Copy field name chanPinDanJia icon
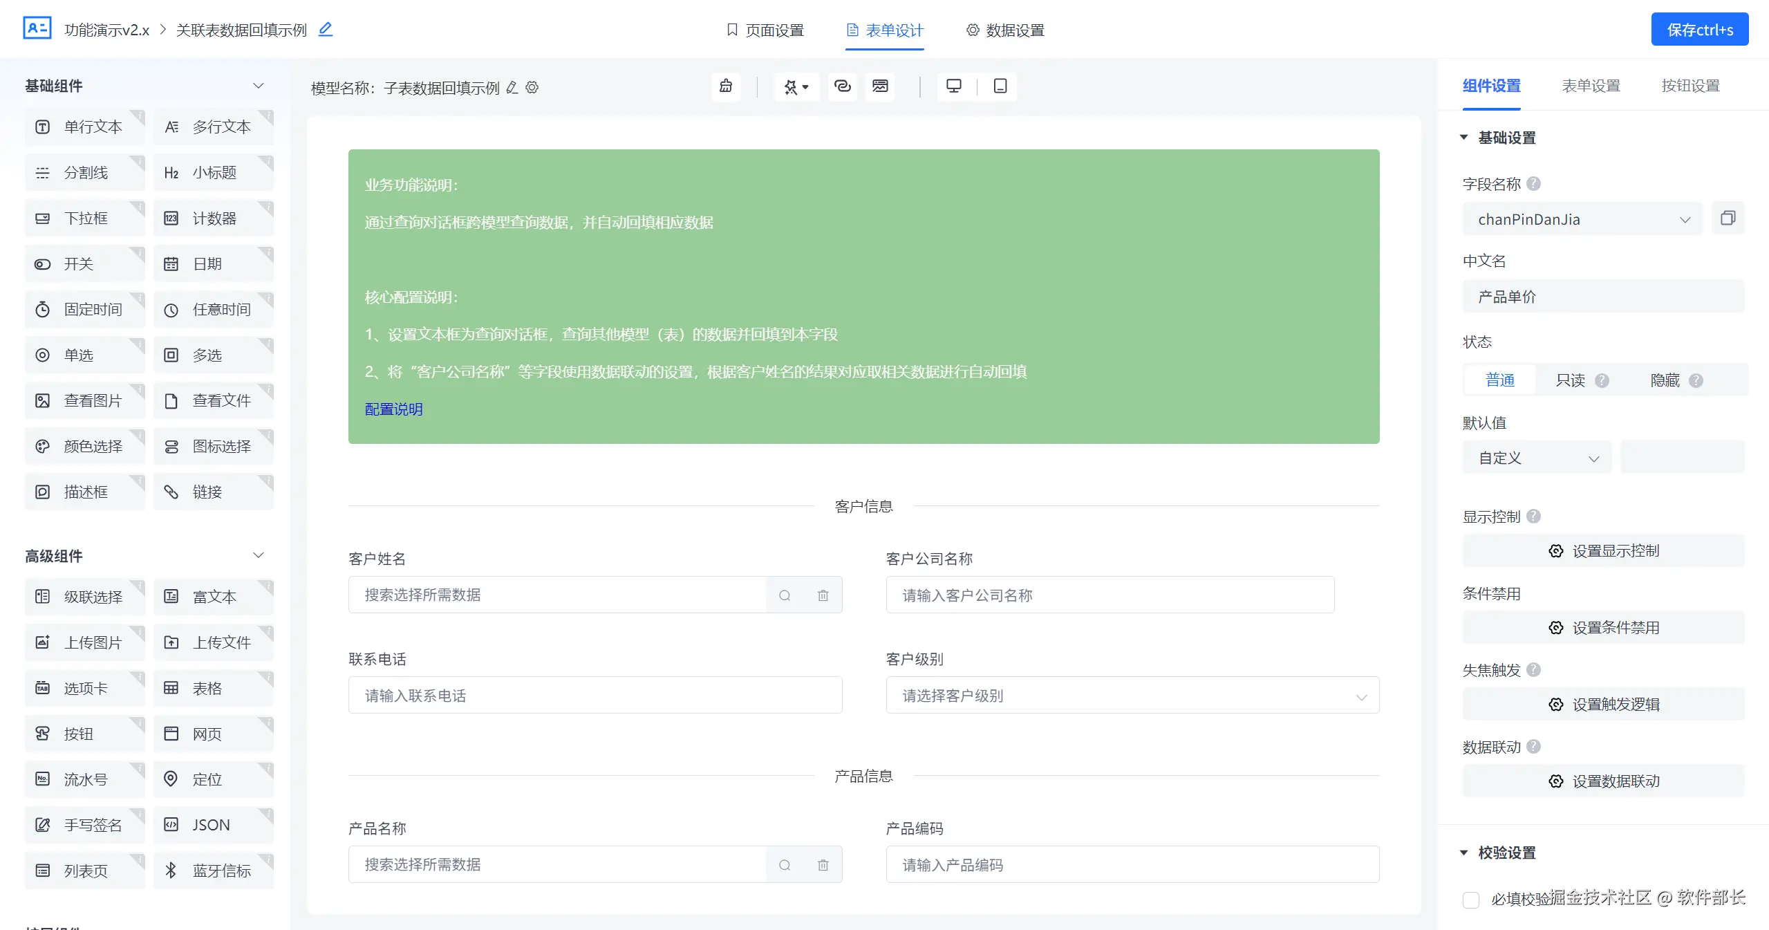The height and width of the screenshot is (930, 1769). (x=1728, y=218)
